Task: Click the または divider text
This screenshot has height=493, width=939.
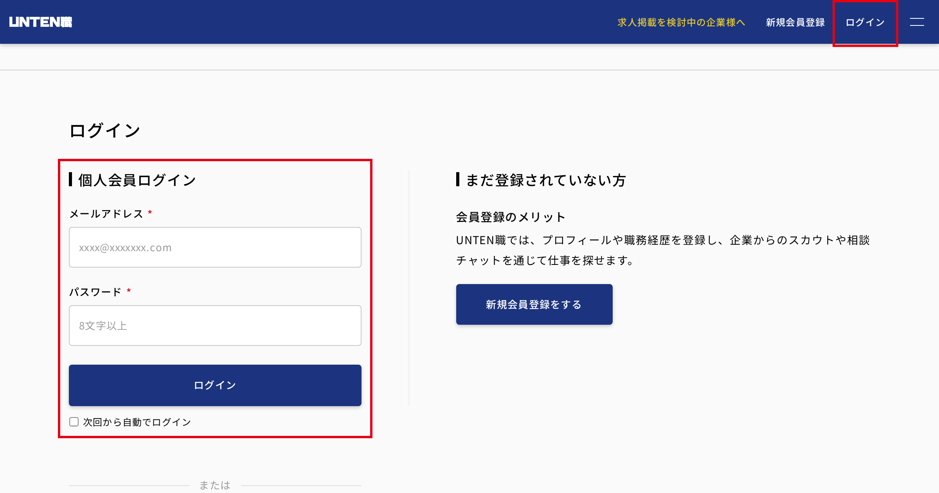Action: (215, 485)
